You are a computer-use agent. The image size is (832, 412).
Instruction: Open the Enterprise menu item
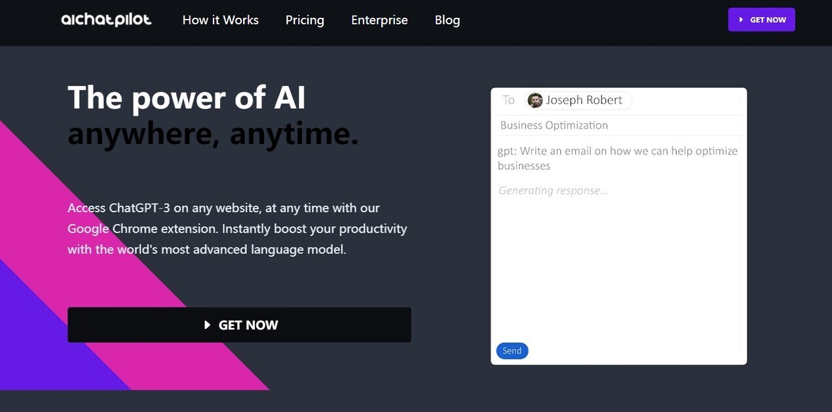tap(379, 20)
